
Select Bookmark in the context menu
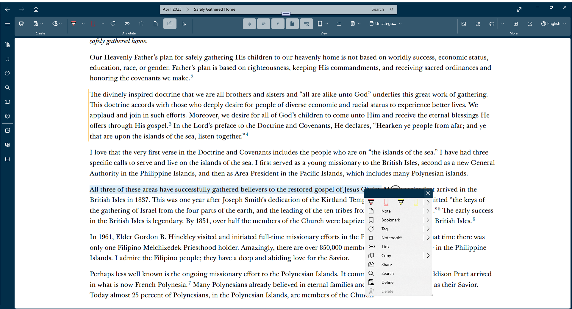click(x=391, y=220)
